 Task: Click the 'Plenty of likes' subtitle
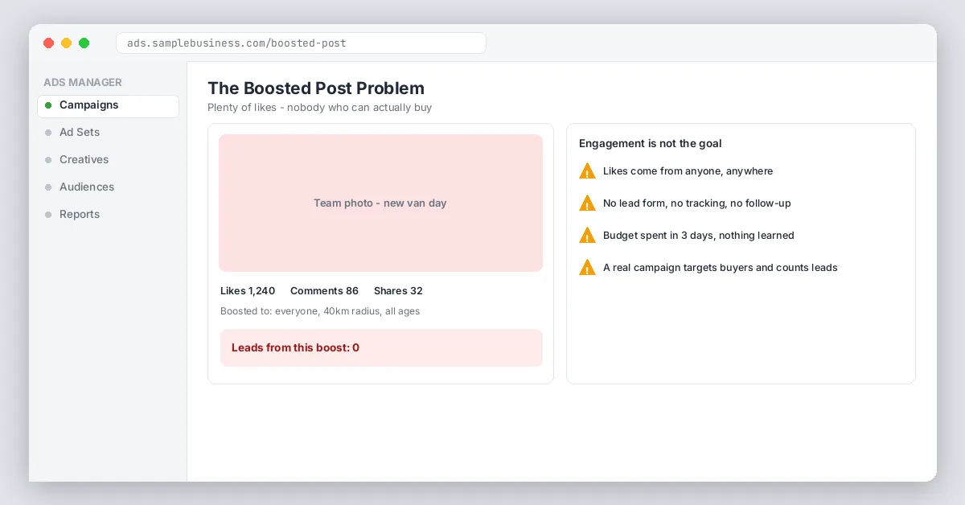pos(320,108)
